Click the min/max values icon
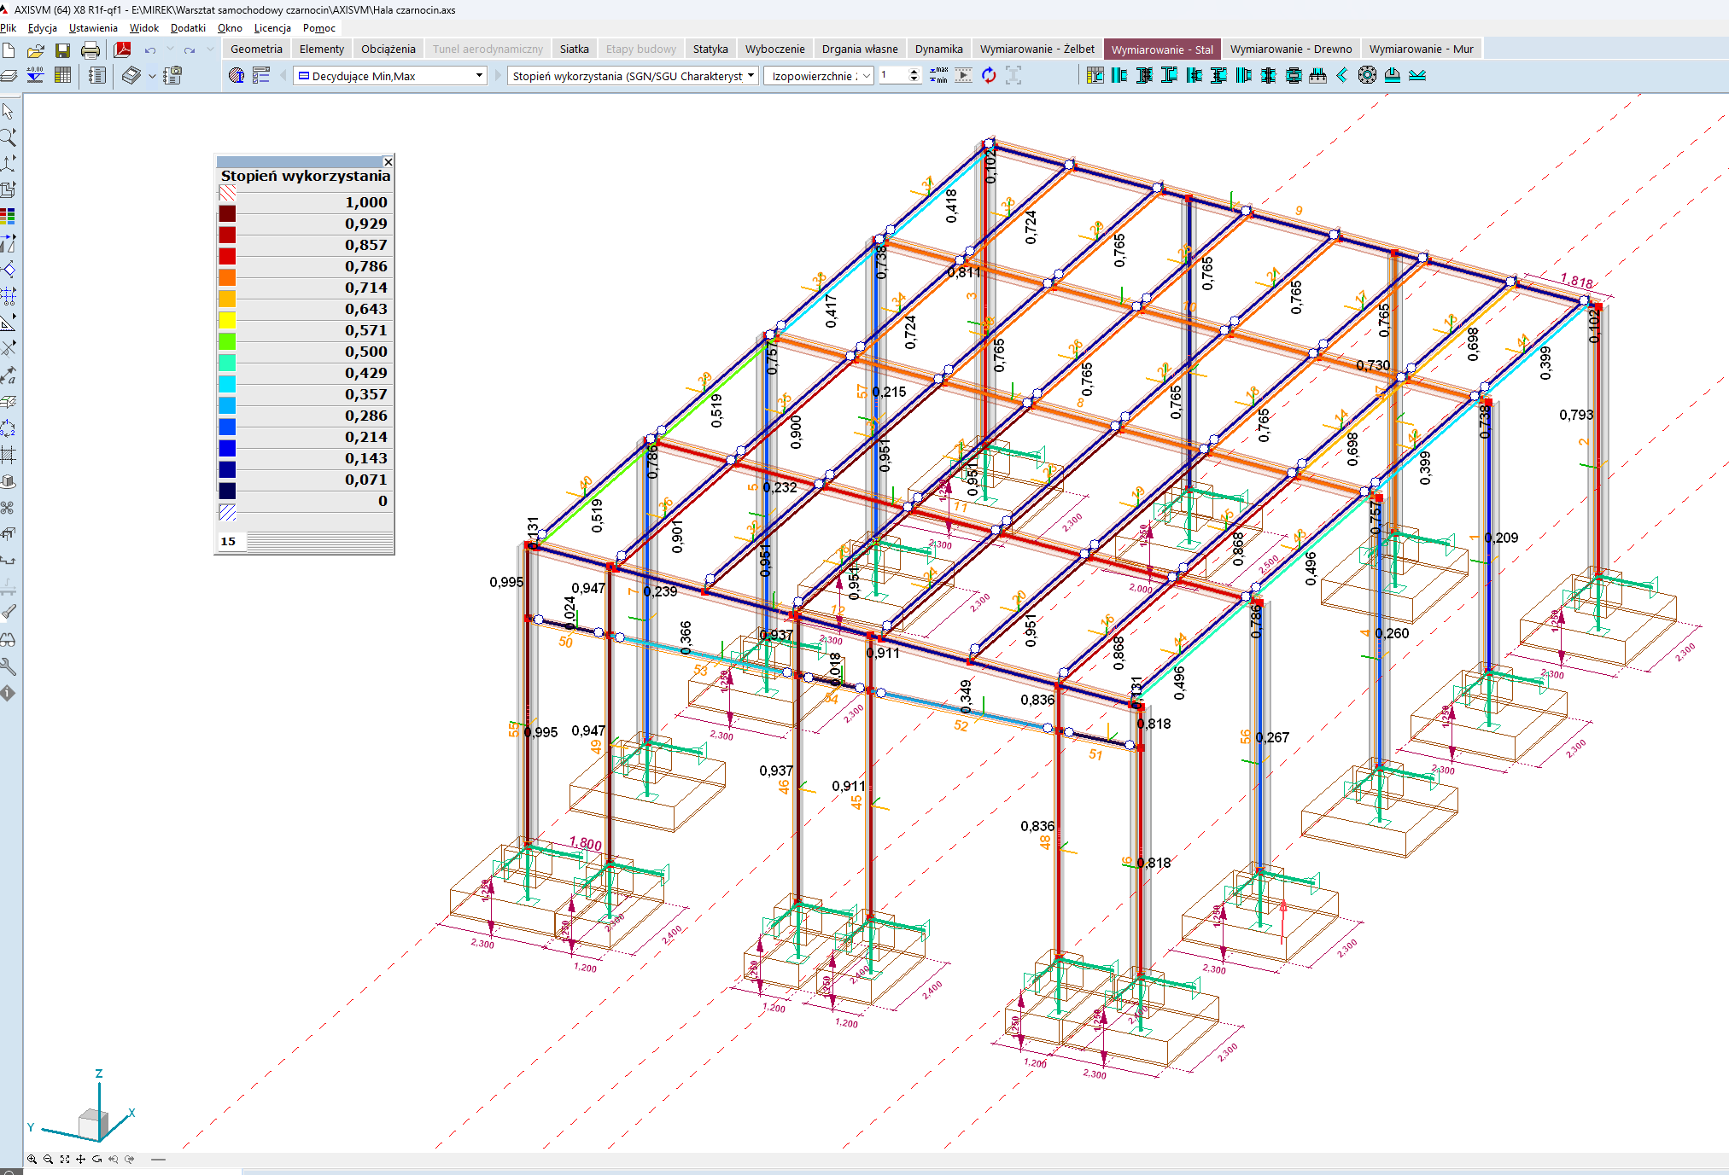This screenshot has width=1729, height=1175. click(x=938, y=75)
